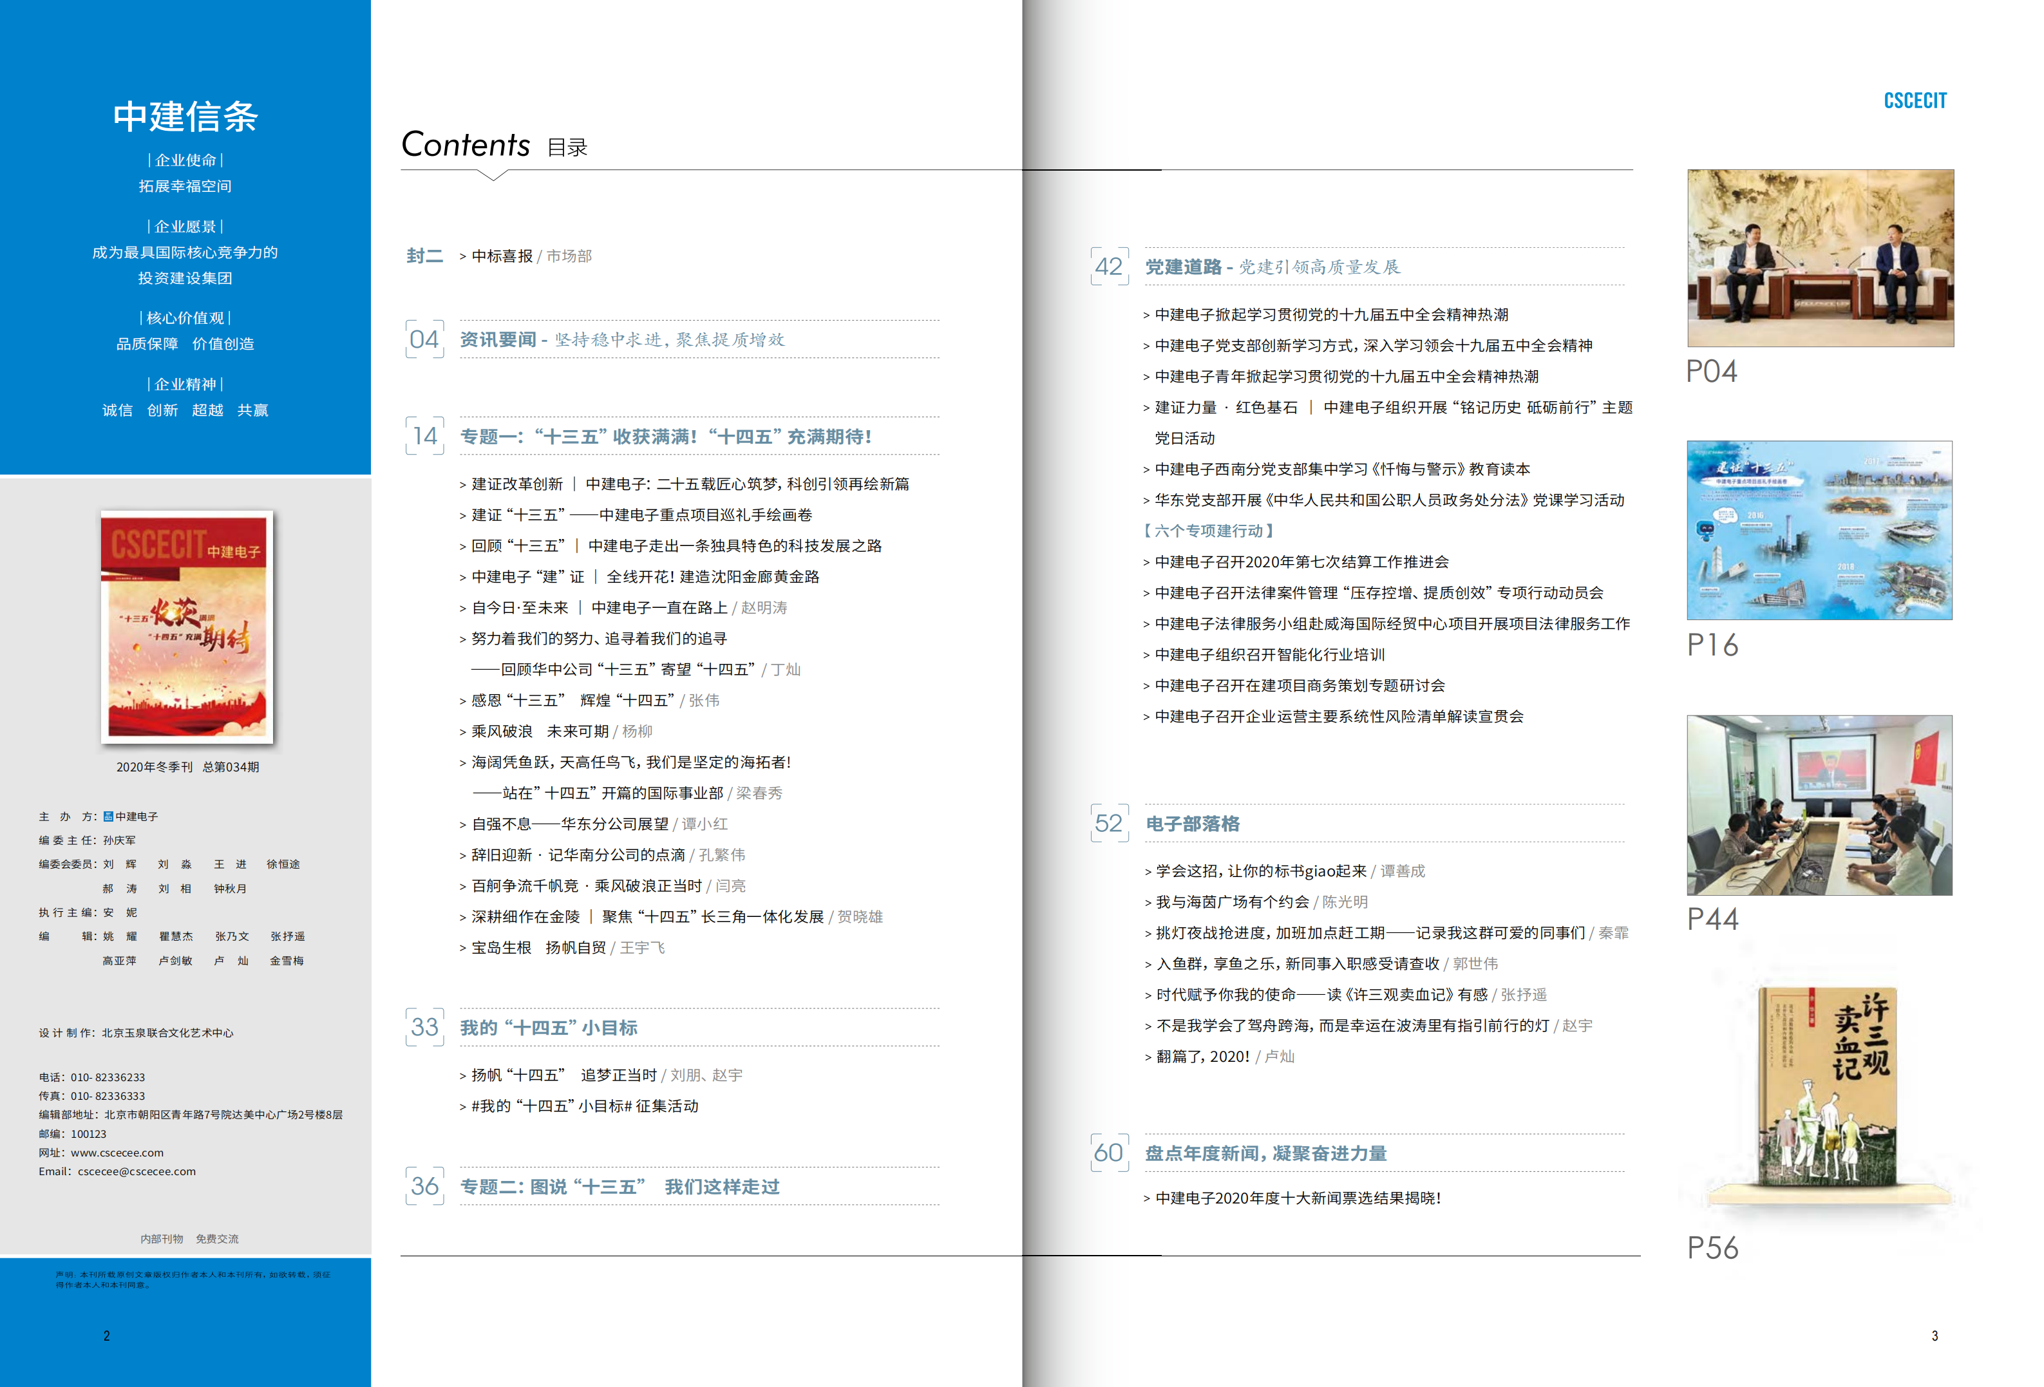Click entry 乘风破浪 未来可期 / 杨柳
The image size is (2044, 1387).
[x=556, y=731]
